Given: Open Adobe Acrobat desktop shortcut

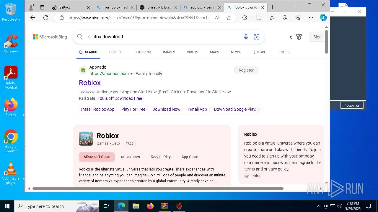Looking at the screenshot, I should (x=11, y=78).
